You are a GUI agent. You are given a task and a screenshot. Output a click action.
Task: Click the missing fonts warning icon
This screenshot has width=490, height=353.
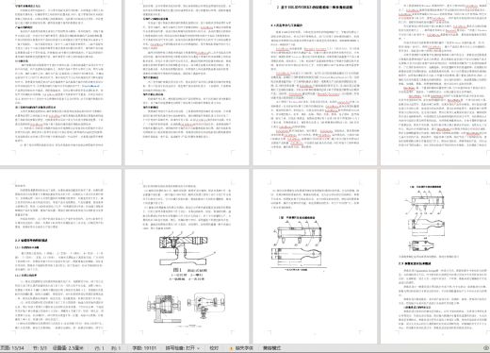pyautogui.click(x=231, y=348)
